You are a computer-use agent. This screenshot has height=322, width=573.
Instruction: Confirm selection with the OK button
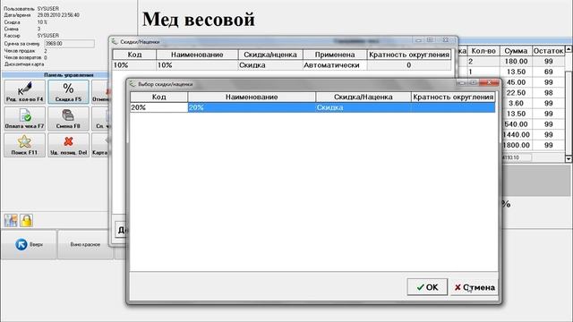[427, 287]
